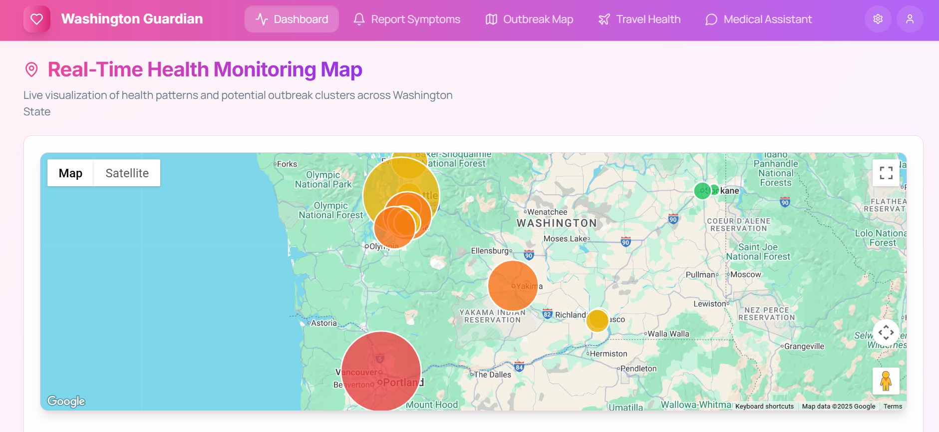This screenshot has width=939, height=432.
Task: Click the orange Yakima cluster circle
Action: click(x=513, y=286)
